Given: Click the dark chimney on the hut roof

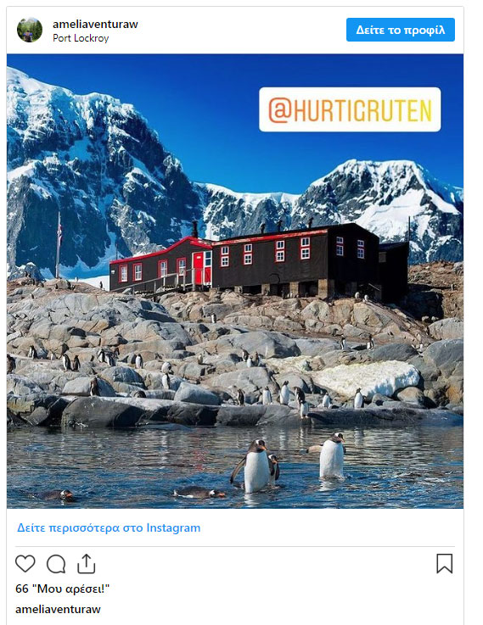Looking at the screenshot, I should coord(194,229).
